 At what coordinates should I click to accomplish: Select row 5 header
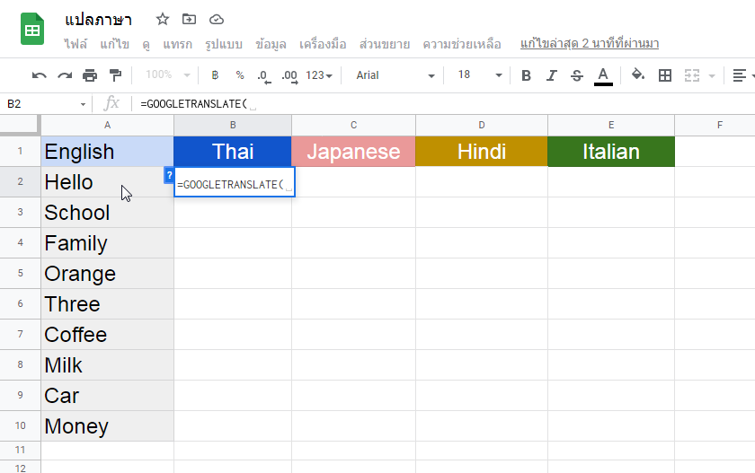tap(20, 273)
